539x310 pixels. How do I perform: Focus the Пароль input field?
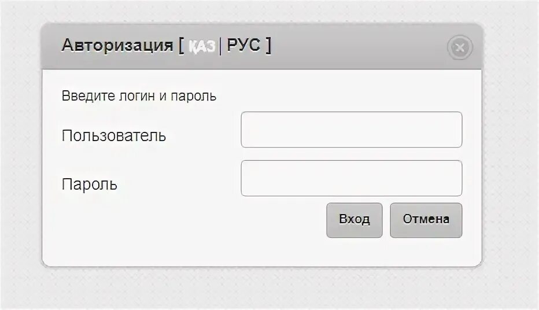coord(351,178)
